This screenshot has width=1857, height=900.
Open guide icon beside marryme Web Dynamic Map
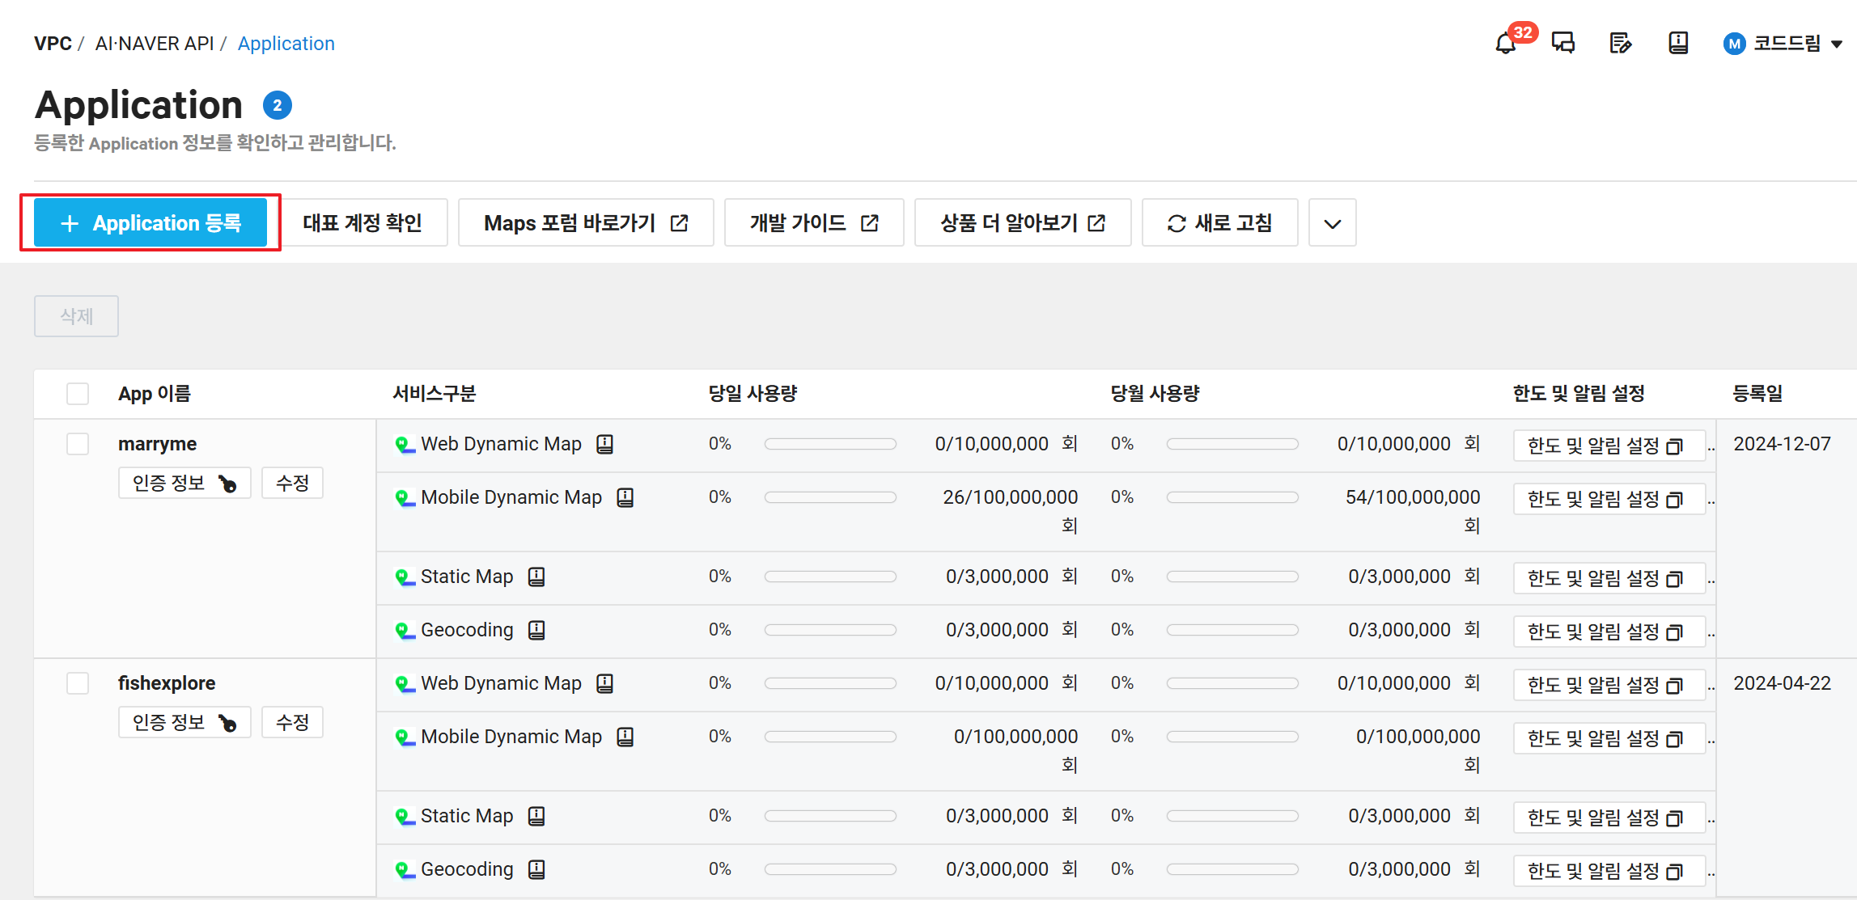[x=605, y=444]
